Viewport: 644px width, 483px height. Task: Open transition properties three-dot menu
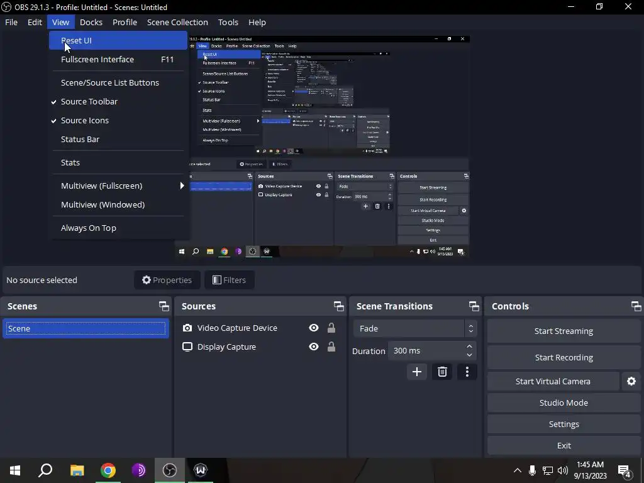(x=467, y=372)
